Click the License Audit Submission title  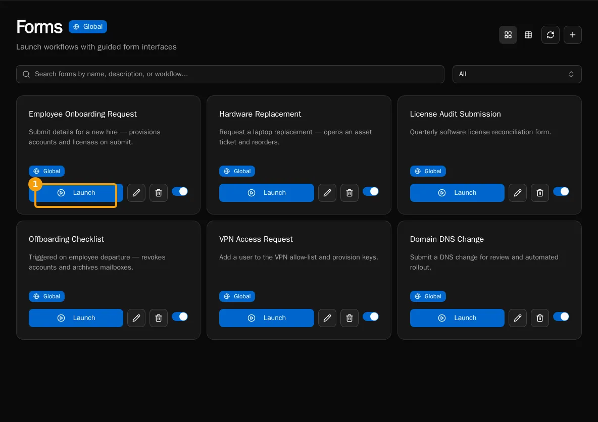456,114
